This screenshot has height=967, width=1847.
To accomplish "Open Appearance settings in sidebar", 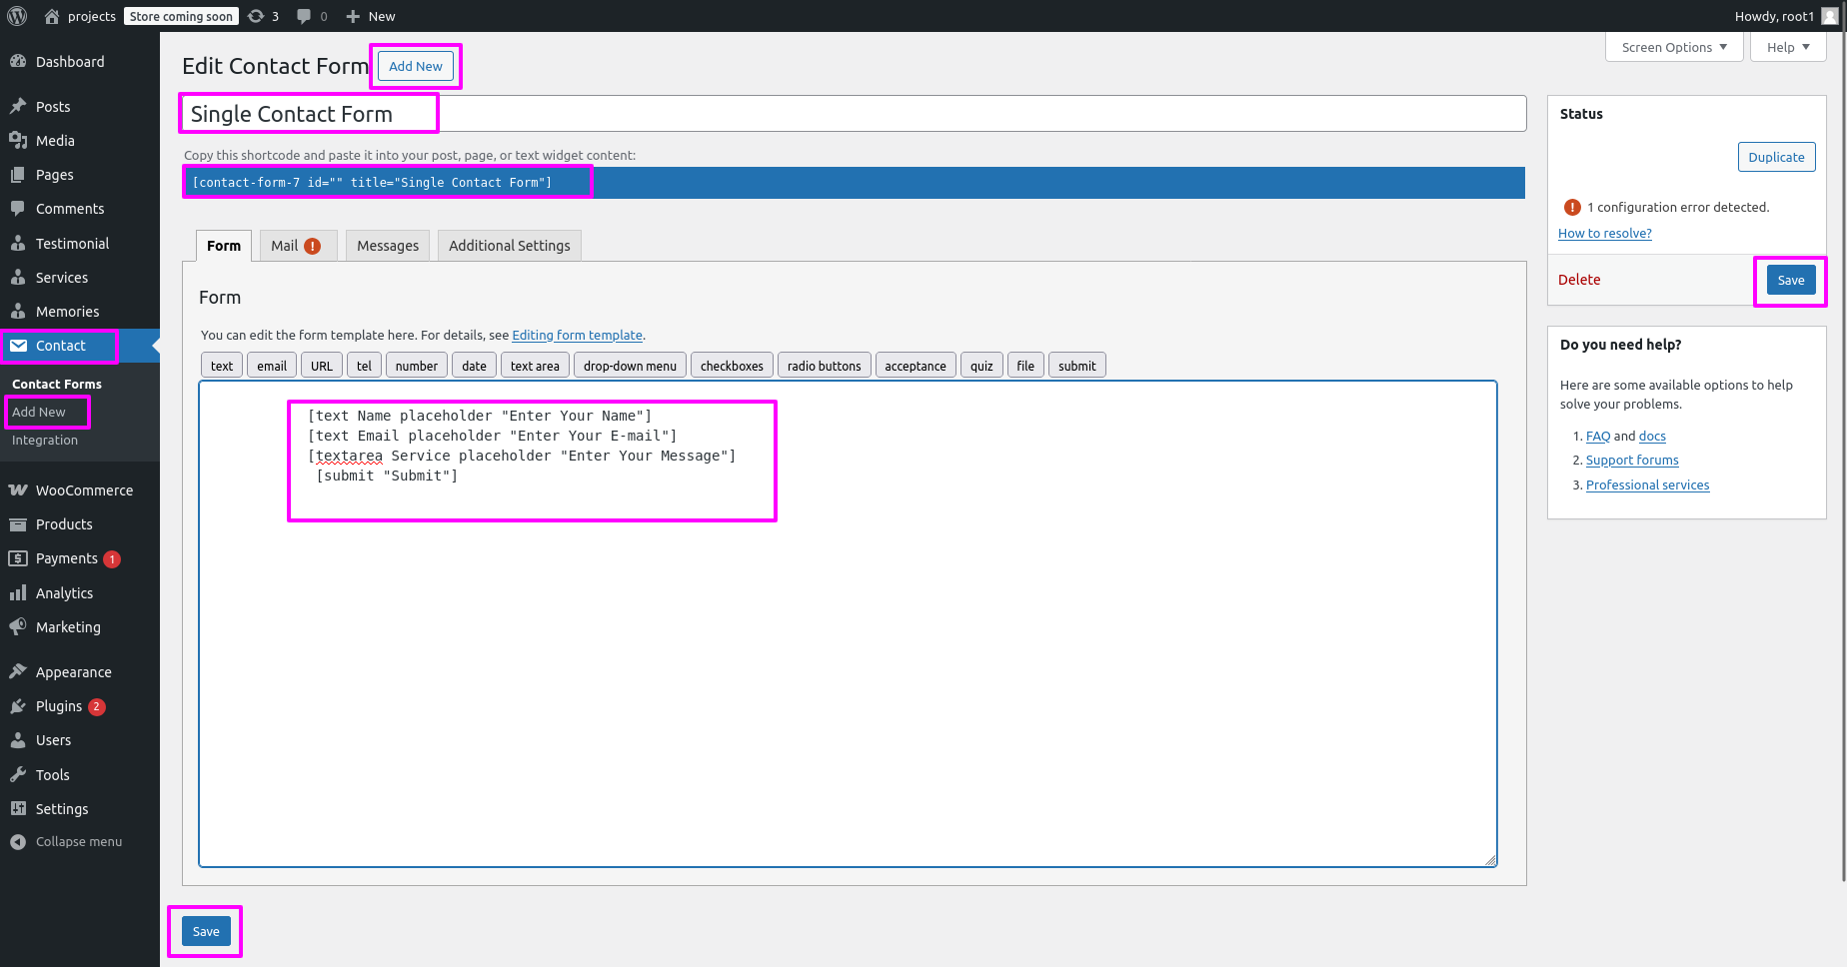I will click(x=73, y=672).
